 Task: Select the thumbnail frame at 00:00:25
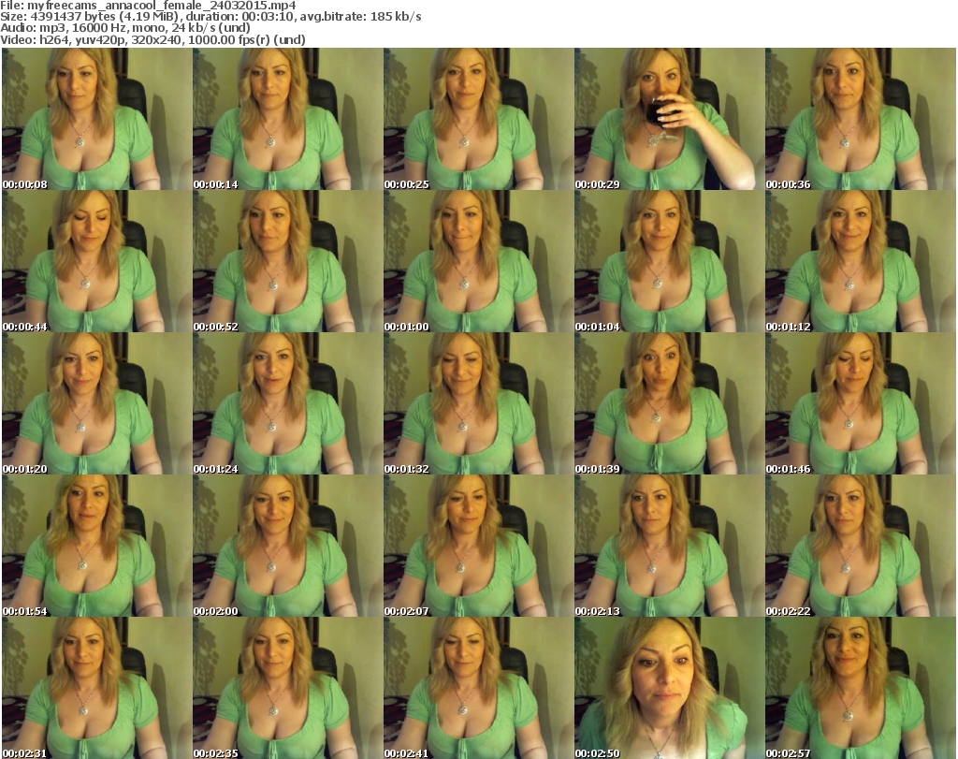(478, 119)
